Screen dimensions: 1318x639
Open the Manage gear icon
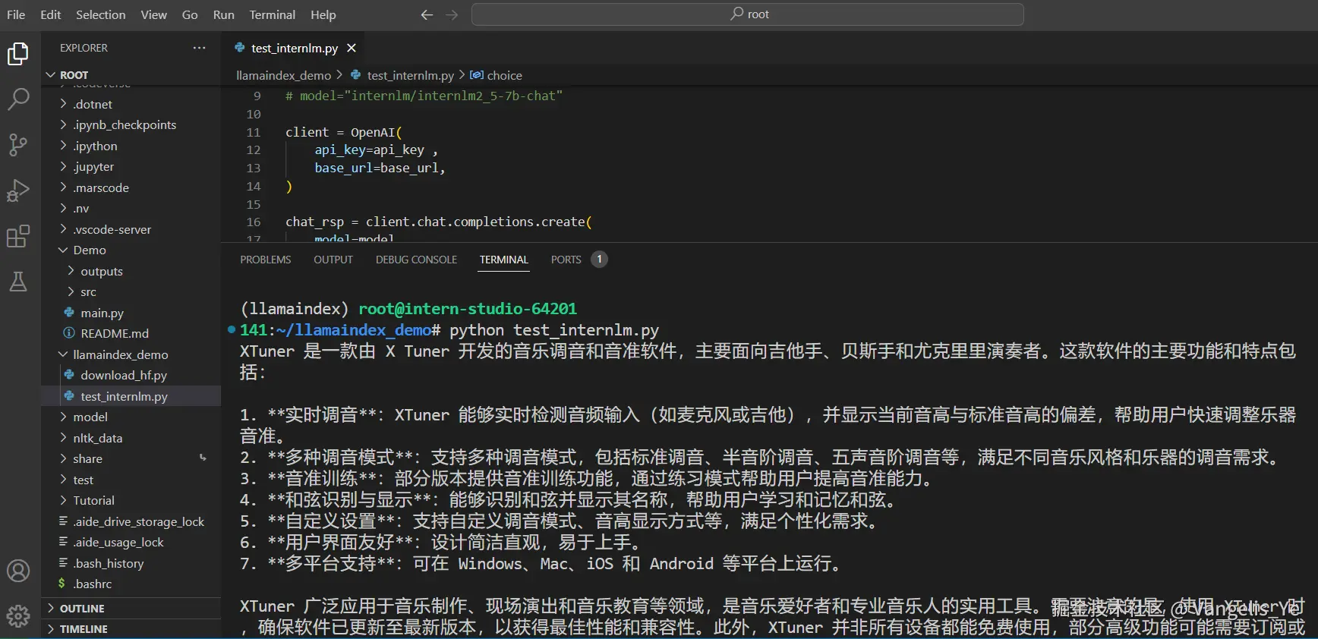[18, 615]
